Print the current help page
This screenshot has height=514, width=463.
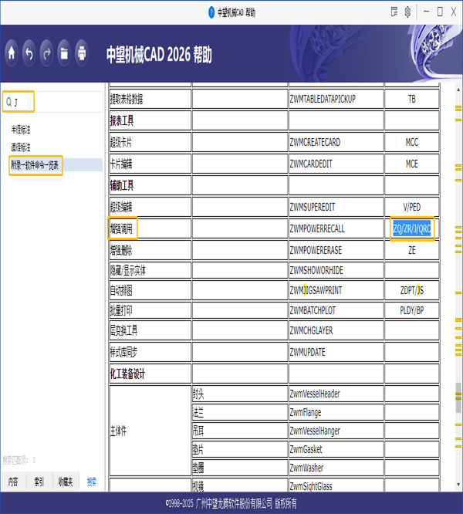[82, 52]
